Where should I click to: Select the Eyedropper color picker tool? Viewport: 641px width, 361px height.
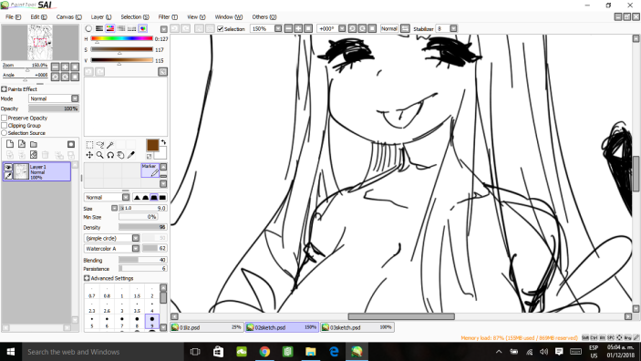pos(130,155)
